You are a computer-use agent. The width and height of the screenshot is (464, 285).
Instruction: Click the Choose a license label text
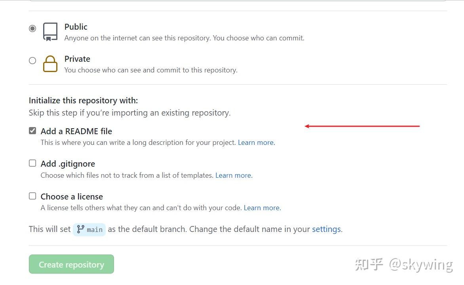72,197
